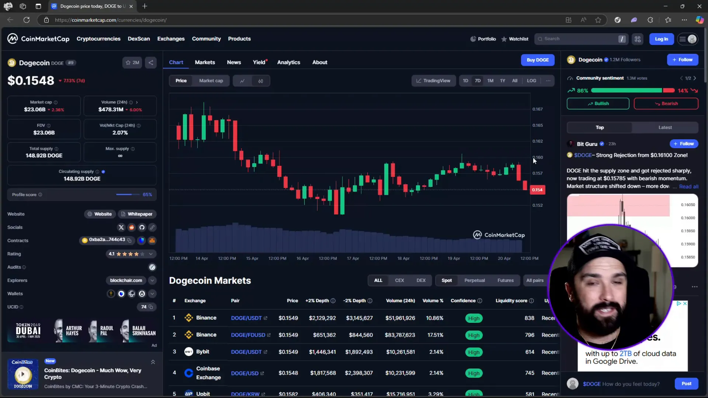Bookmark page with browser star icon

pos(598,20)
